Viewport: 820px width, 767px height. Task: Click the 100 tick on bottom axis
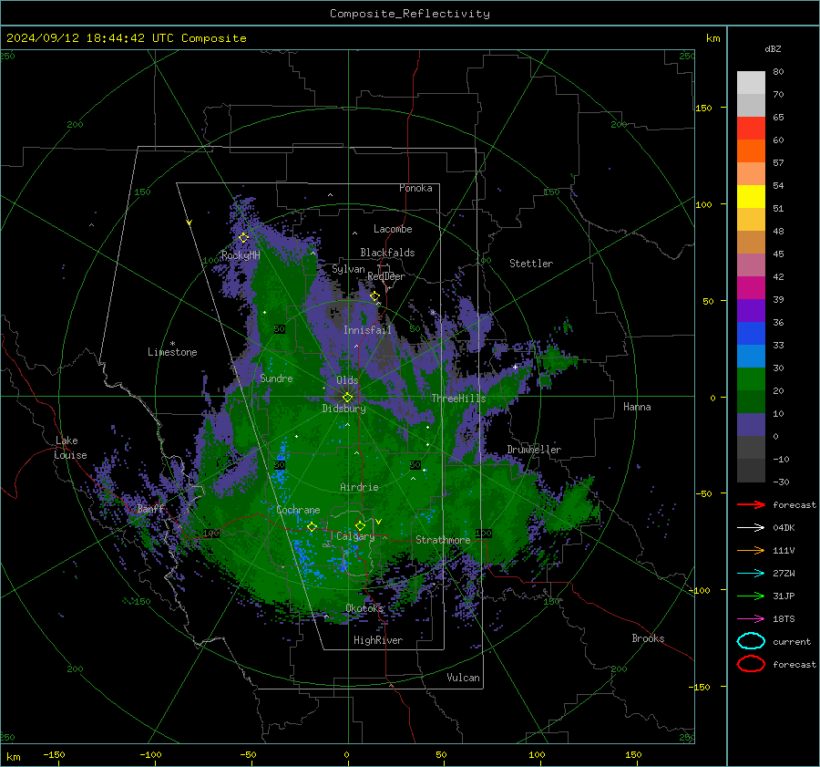click(x=537, y=754)
